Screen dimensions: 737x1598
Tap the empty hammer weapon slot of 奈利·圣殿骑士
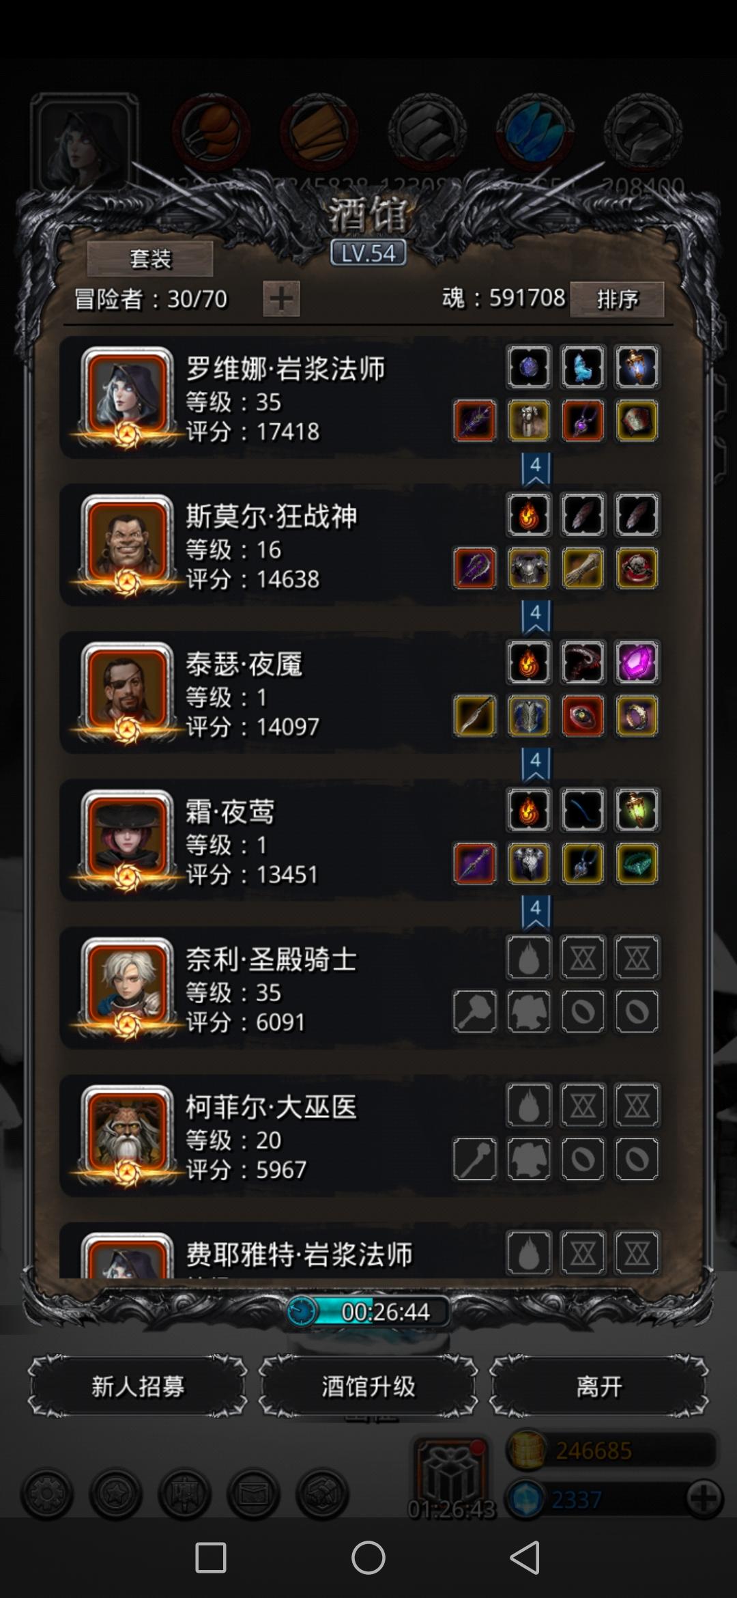[474, 1011]
